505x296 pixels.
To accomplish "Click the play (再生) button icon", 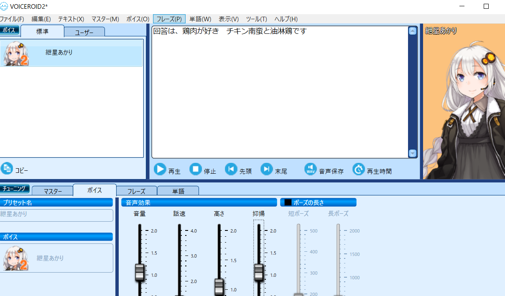I will pyautogui.click(x=160, y=169).
